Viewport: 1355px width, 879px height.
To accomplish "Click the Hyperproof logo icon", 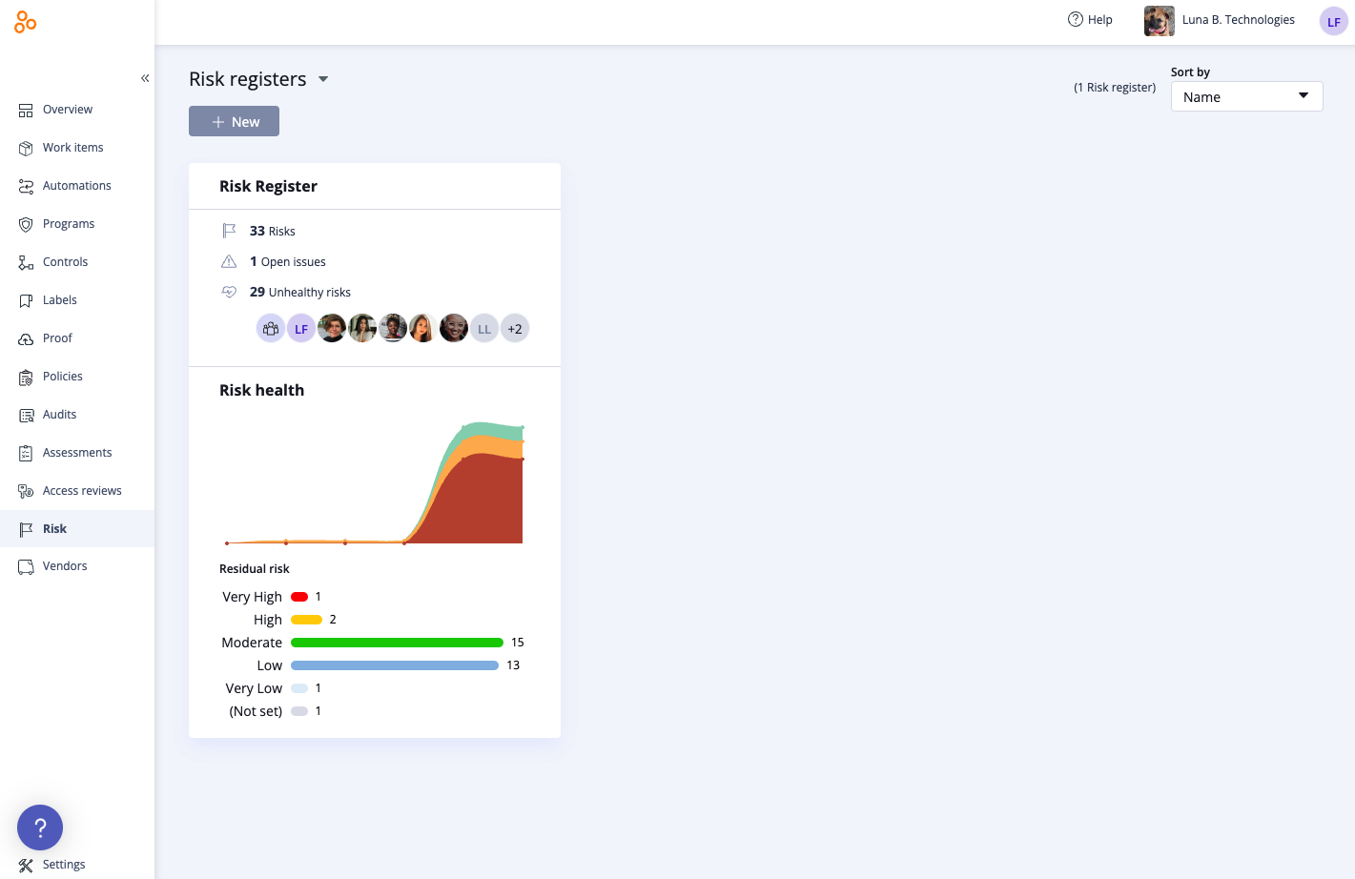I will pyautogui.click(x=26, y=22).
